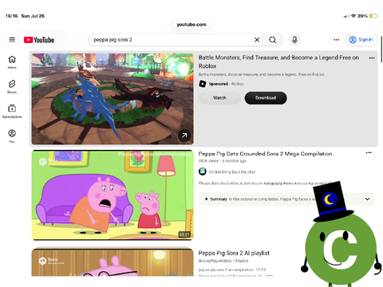This screenshot has width=383, height=287.
Task: Open Subscriptions in the sidebar
Action: [x=12, y=111]
